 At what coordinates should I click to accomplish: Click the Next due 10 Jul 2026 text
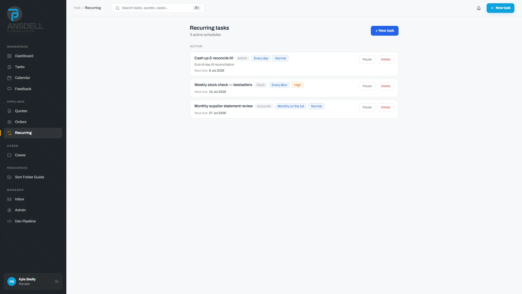[x=210, y=92]
